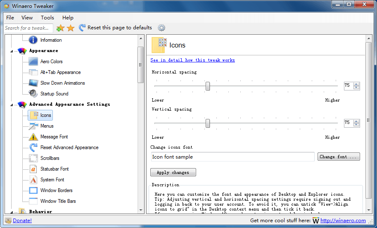Image resolution: width=377 pixels, height=228 pixels.
Task: Click the Reset Advanced Appearance arrow icon
Action: point(33,147)
